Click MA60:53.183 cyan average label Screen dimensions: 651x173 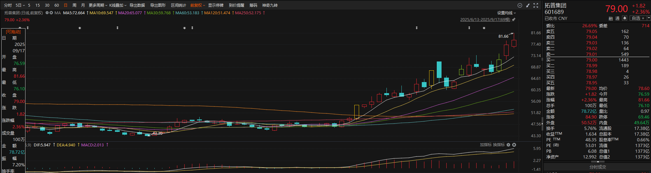point(187,13)
